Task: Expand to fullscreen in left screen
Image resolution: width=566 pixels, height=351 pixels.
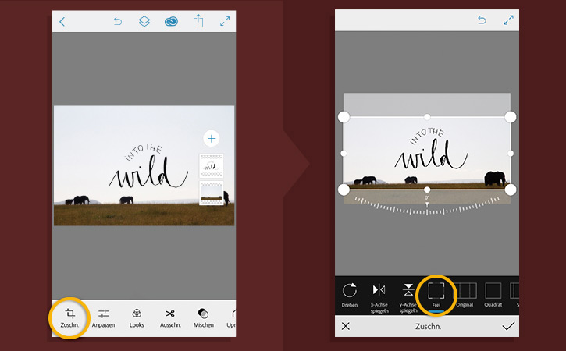Action: click(225, 21)
